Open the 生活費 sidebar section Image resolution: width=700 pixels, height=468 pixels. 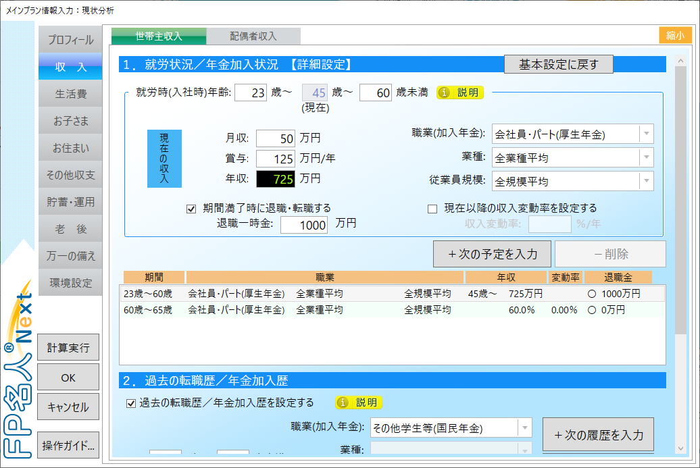tap(70, 94)
